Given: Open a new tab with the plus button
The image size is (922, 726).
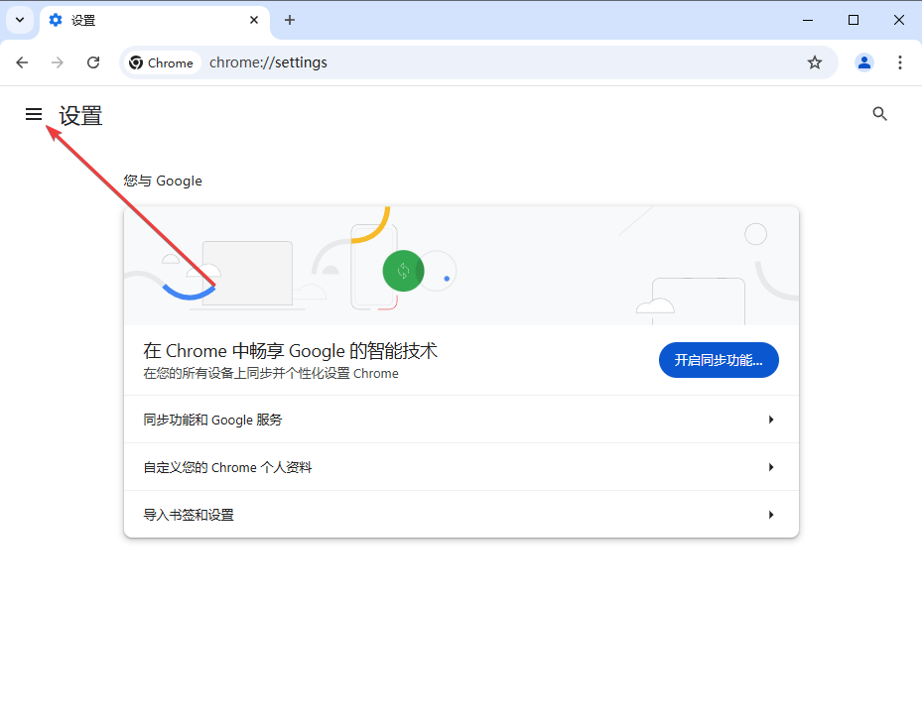Looking at the screenshot, I should point(289,20).
